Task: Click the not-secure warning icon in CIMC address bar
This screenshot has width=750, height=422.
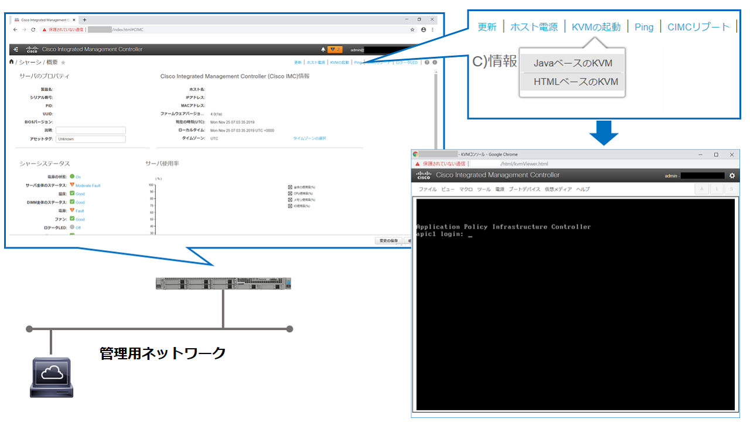Action: coord(44,29)
